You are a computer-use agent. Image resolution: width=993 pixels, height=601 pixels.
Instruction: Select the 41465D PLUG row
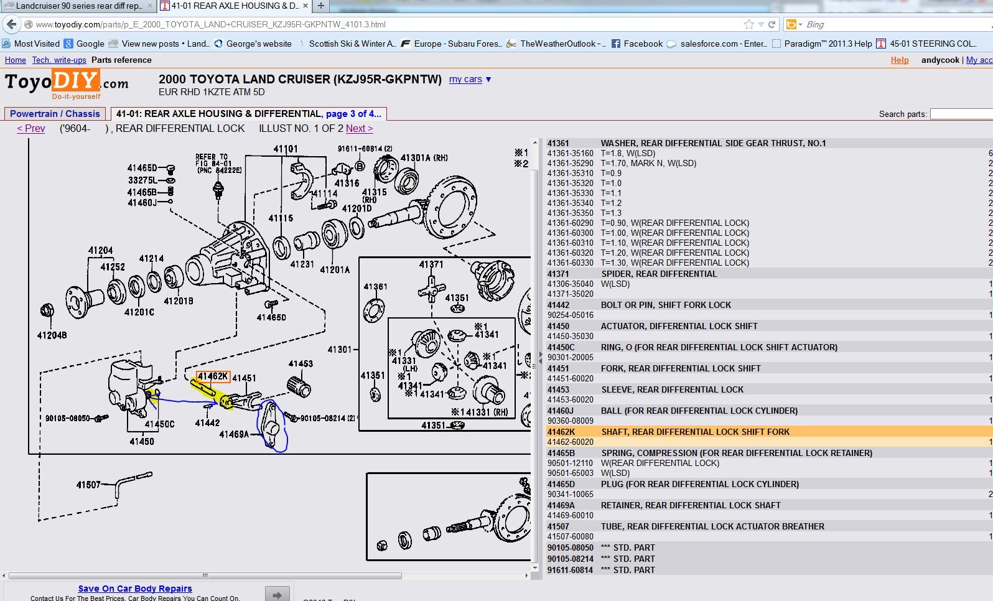769,484
